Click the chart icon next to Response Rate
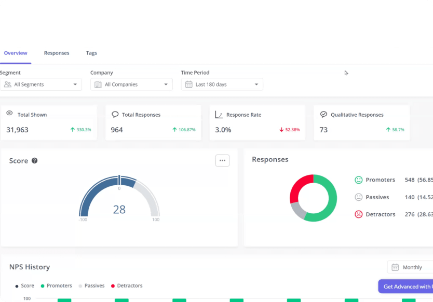433x302 pixels. [x=219, y=115]
